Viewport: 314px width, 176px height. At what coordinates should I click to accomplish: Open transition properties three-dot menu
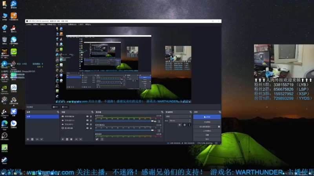pos(189,125)
